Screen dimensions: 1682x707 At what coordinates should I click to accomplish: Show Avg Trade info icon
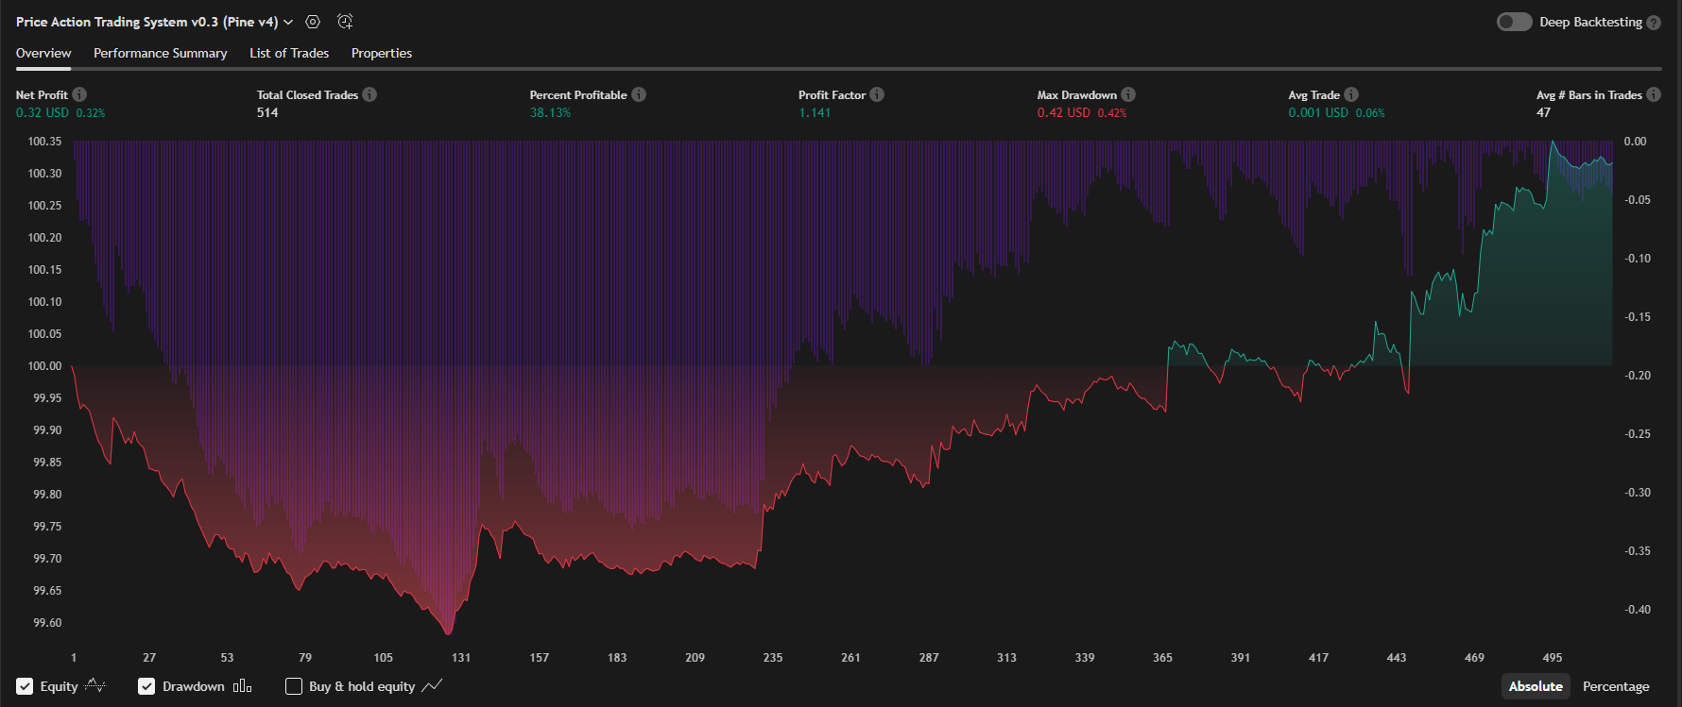click(x=1351, y=94)
